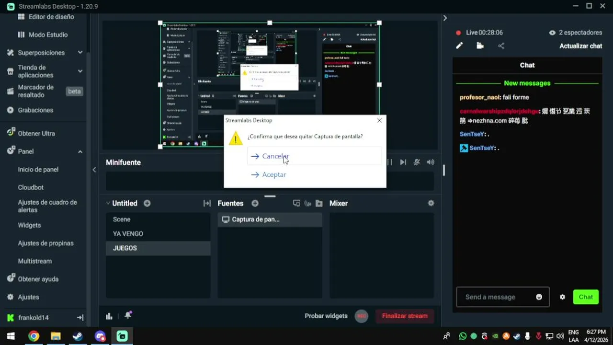The width and height of the screenshot is (613, 345).
Task: Click profesor_naol username in chat
Action: coord(479,97)
